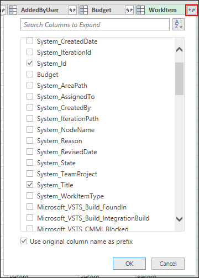Click the System_RevisedDate label text
Screen dimensions: 199x278
tap(67, 152)
